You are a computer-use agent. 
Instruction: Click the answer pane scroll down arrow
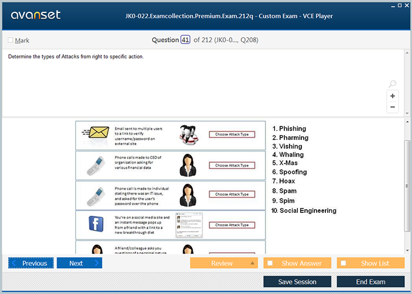point(407,250)
